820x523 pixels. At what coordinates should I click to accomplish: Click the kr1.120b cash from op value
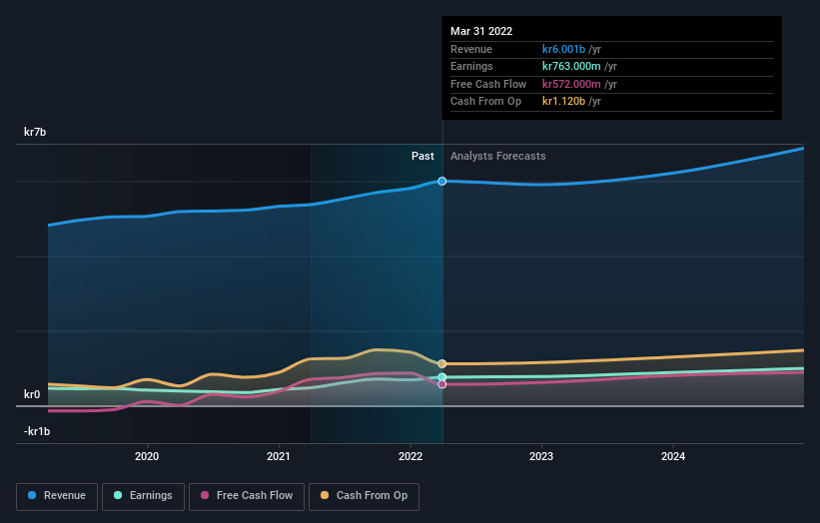(x=563, y=102)
